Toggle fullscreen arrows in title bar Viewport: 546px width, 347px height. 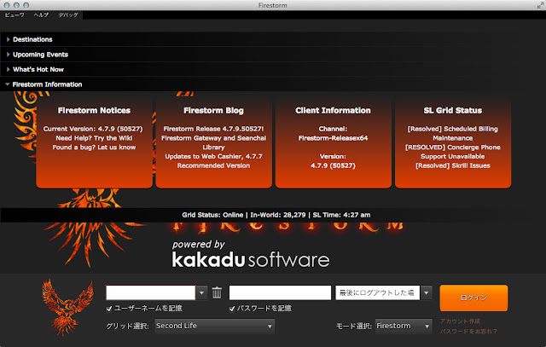[540, 5]
